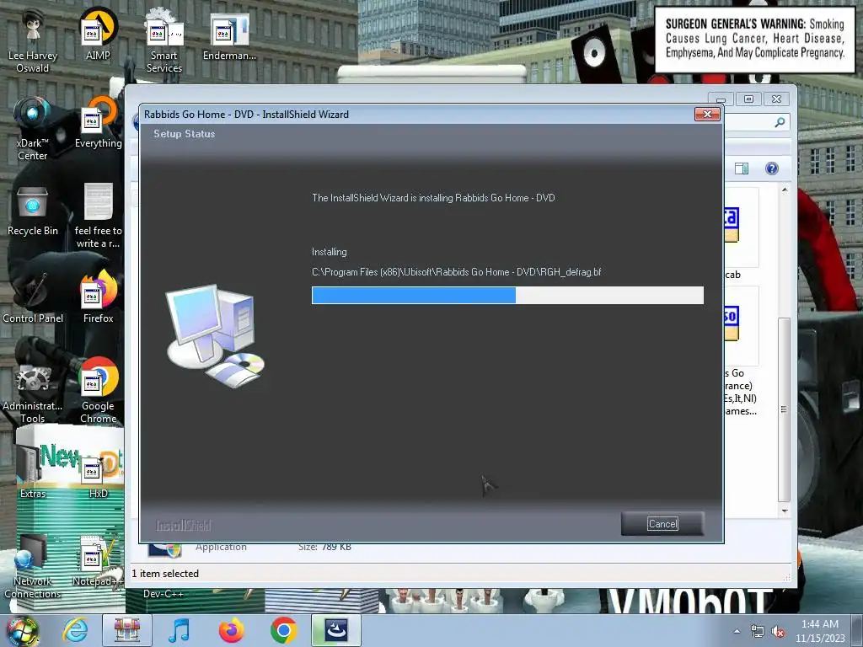
Task: Switch to the installer taskbar button
Action: click(335, 630)
